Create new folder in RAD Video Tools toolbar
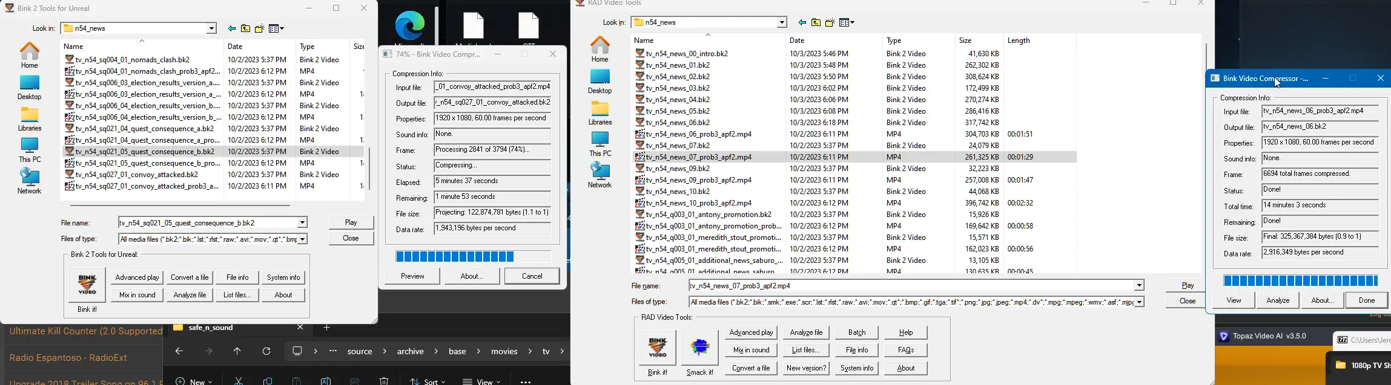Viewport: 1391px width, 385px height. 830,23
